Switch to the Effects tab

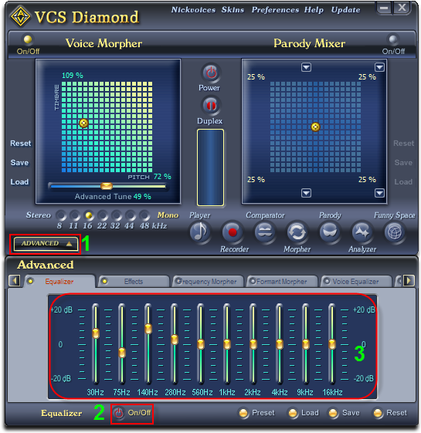[x=134, y=282]
